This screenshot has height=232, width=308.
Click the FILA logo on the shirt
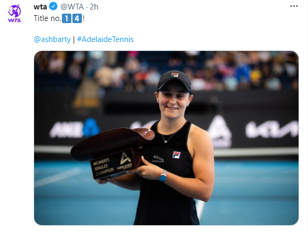[176, 155]
